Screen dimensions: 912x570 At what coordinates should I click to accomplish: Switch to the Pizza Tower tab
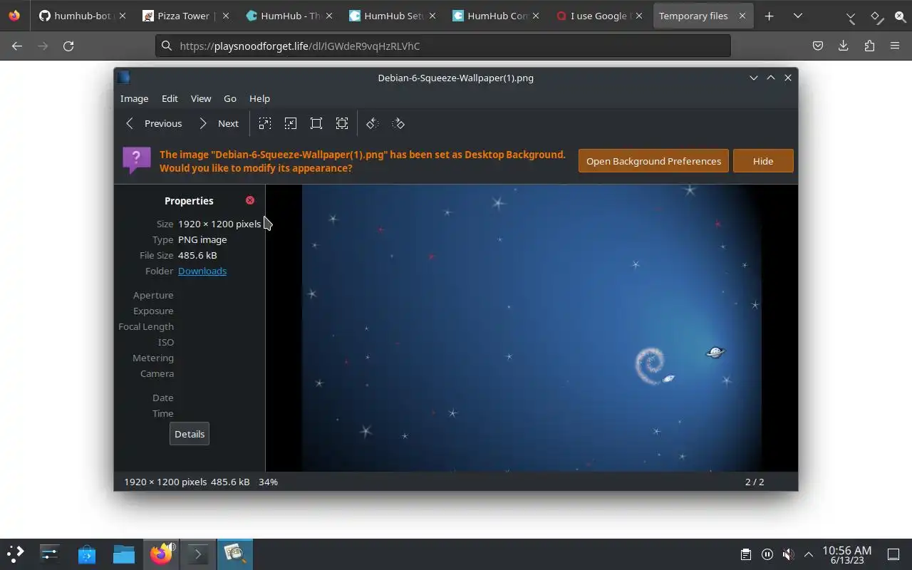coord(185,16)
